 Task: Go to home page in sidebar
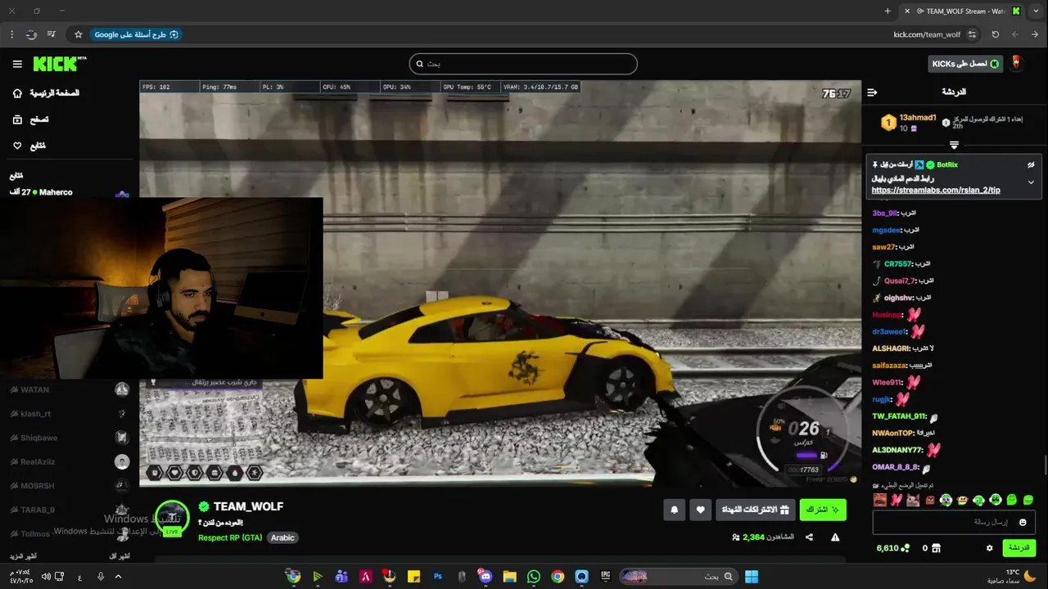pos(46,93)
